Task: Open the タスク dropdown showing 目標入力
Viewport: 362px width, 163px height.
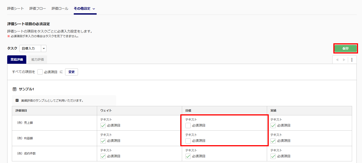Action: point(33,48)
